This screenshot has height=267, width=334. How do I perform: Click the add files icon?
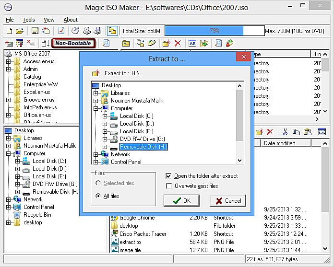pyautogui.click(x=141, y=43)
